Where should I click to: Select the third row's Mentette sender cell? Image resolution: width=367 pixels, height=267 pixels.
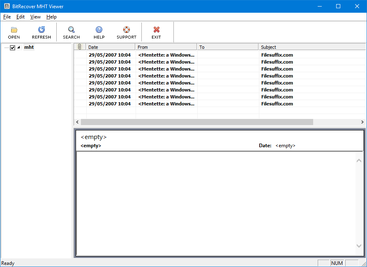[166, 69]
